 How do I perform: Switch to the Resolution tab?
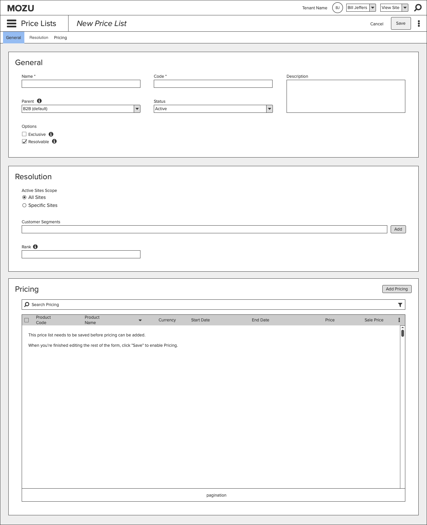[39, 37]
